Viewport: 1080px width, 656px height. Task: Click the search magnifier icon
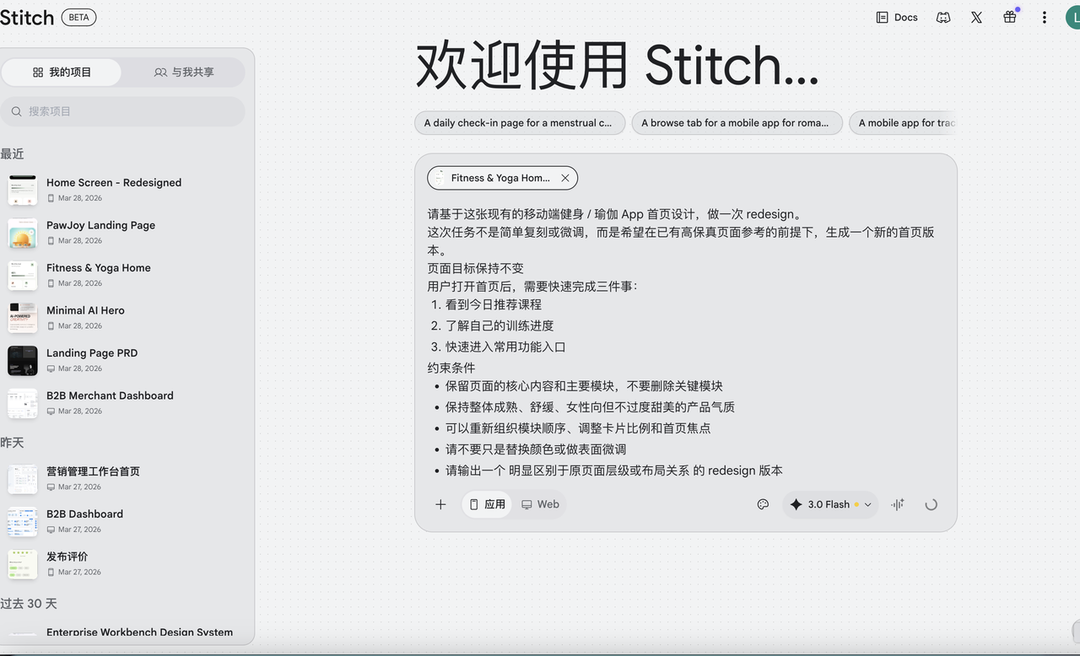(x=17, y=111)
